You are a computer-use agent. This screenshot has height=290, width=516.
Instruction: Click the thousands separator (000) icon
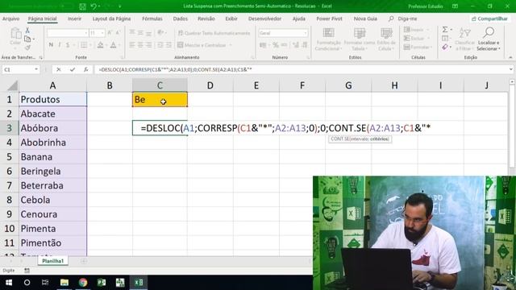point(284,45)
